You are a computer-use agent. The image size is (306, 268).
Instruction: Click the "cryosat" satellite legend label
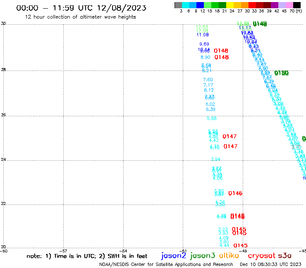tap(262, 256)
